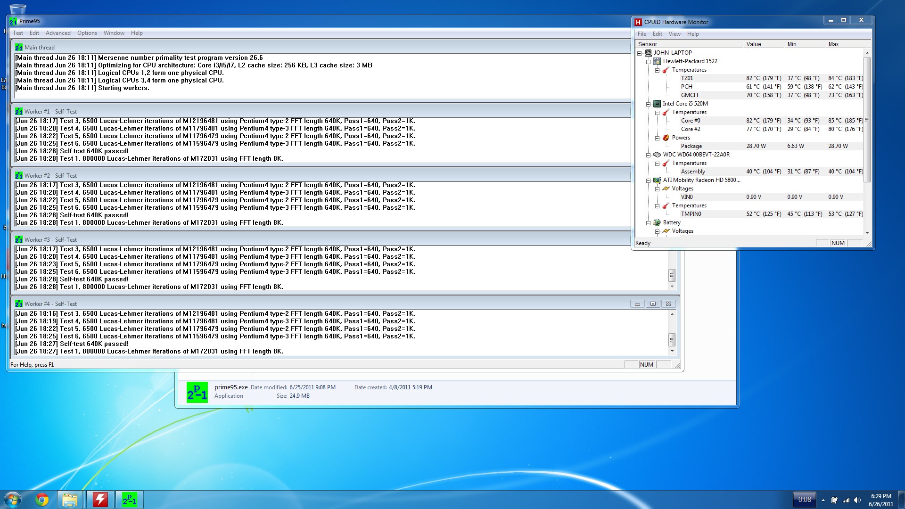The width and height of the screenshot is (905, 509).
Task: Open Edit menu in Hardware Monitor
Action: [658, 34]
